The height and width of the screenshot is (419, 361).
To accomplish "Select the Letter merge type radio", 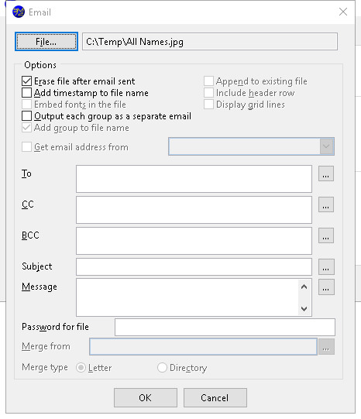I will pos(81,367).
